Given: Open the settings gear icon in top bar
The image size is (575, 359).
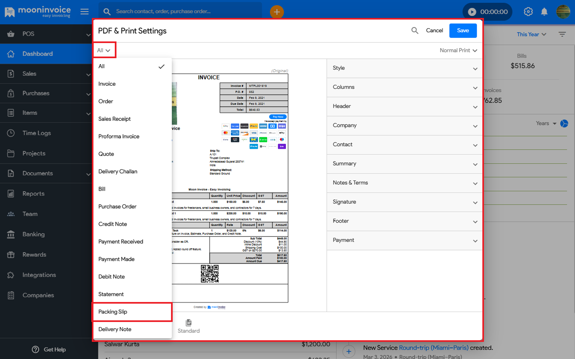Looking at the screenshot, I should click(x=528, y=12).
